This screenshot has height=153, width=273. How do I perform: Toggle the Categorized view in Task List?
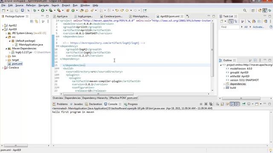click(231, 21)
